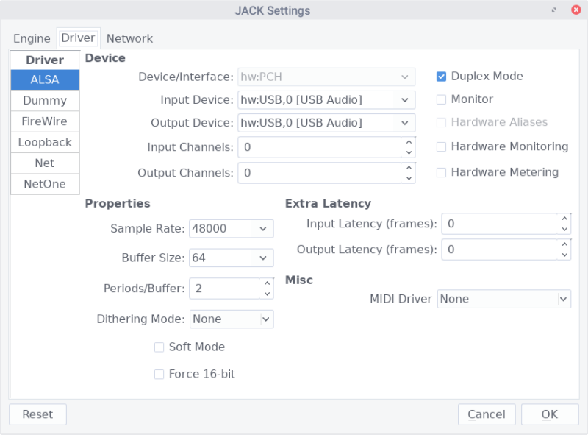Uncheck the Duplex Mode checkbox
The image size is (588, 435).
(x=442, y=77)
